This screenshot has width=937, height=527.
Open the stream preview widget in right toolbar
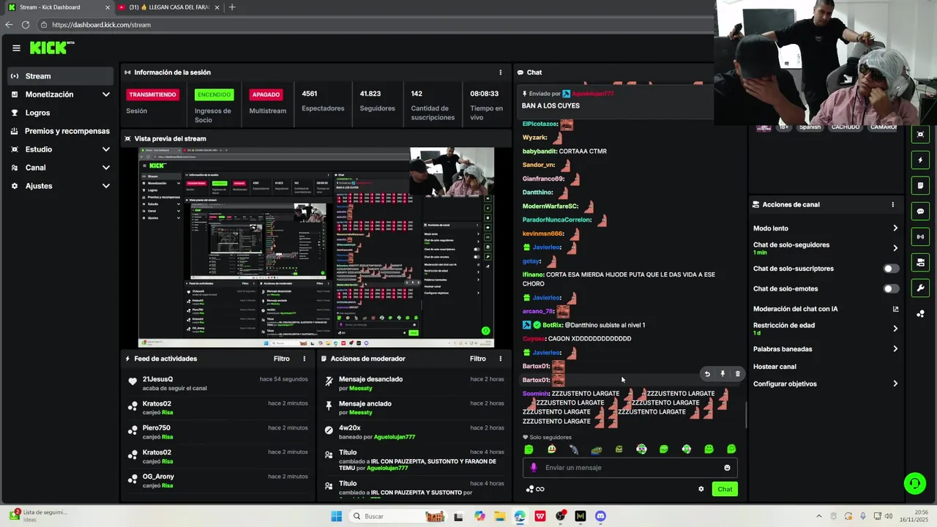coord(920,135)
